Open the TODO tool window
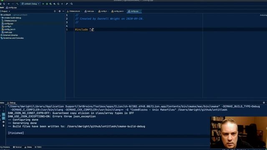The width and height of the screenshot is (267, 150). pos(38,147)
